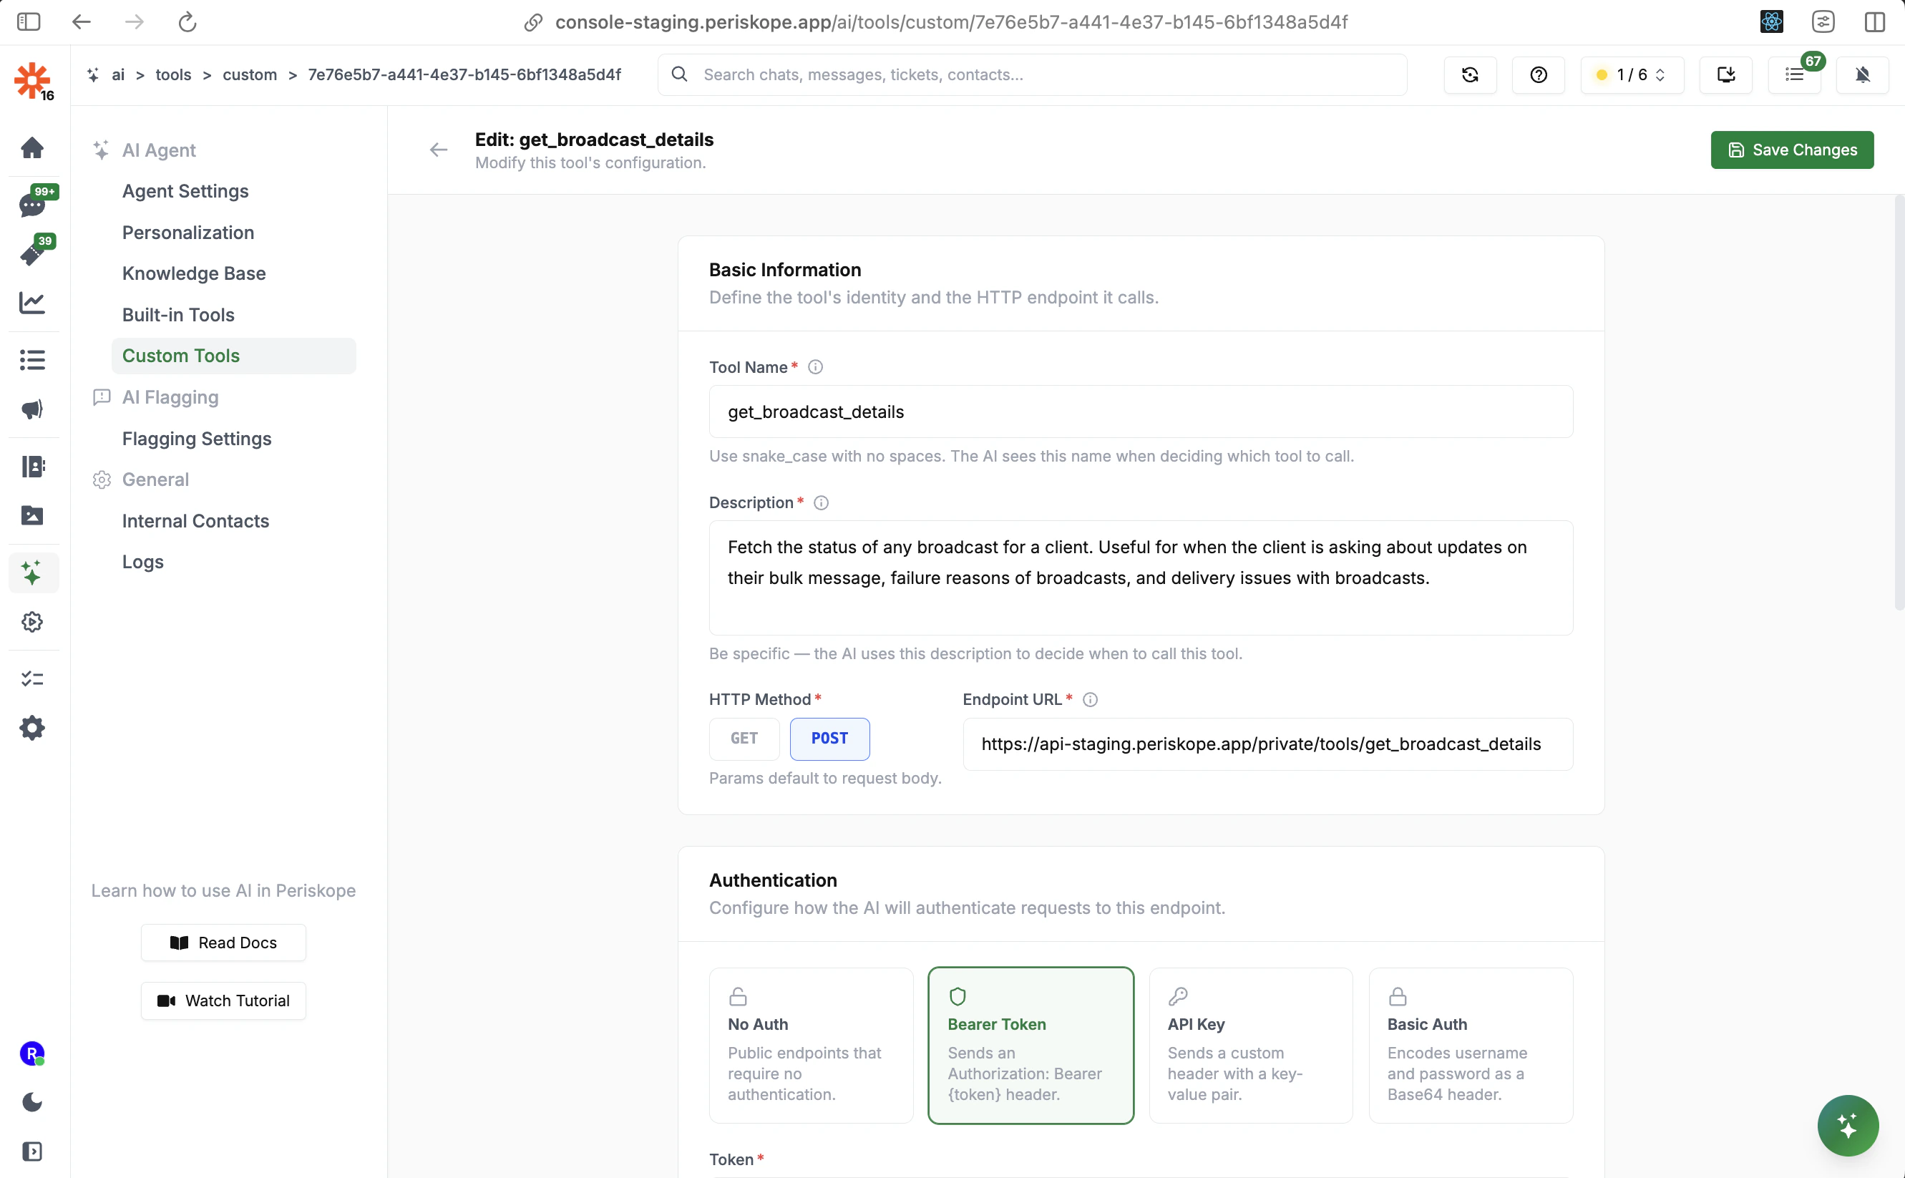Open the Home icon in left rail
Screen dimensions: 1905x1178
[32, 147]
